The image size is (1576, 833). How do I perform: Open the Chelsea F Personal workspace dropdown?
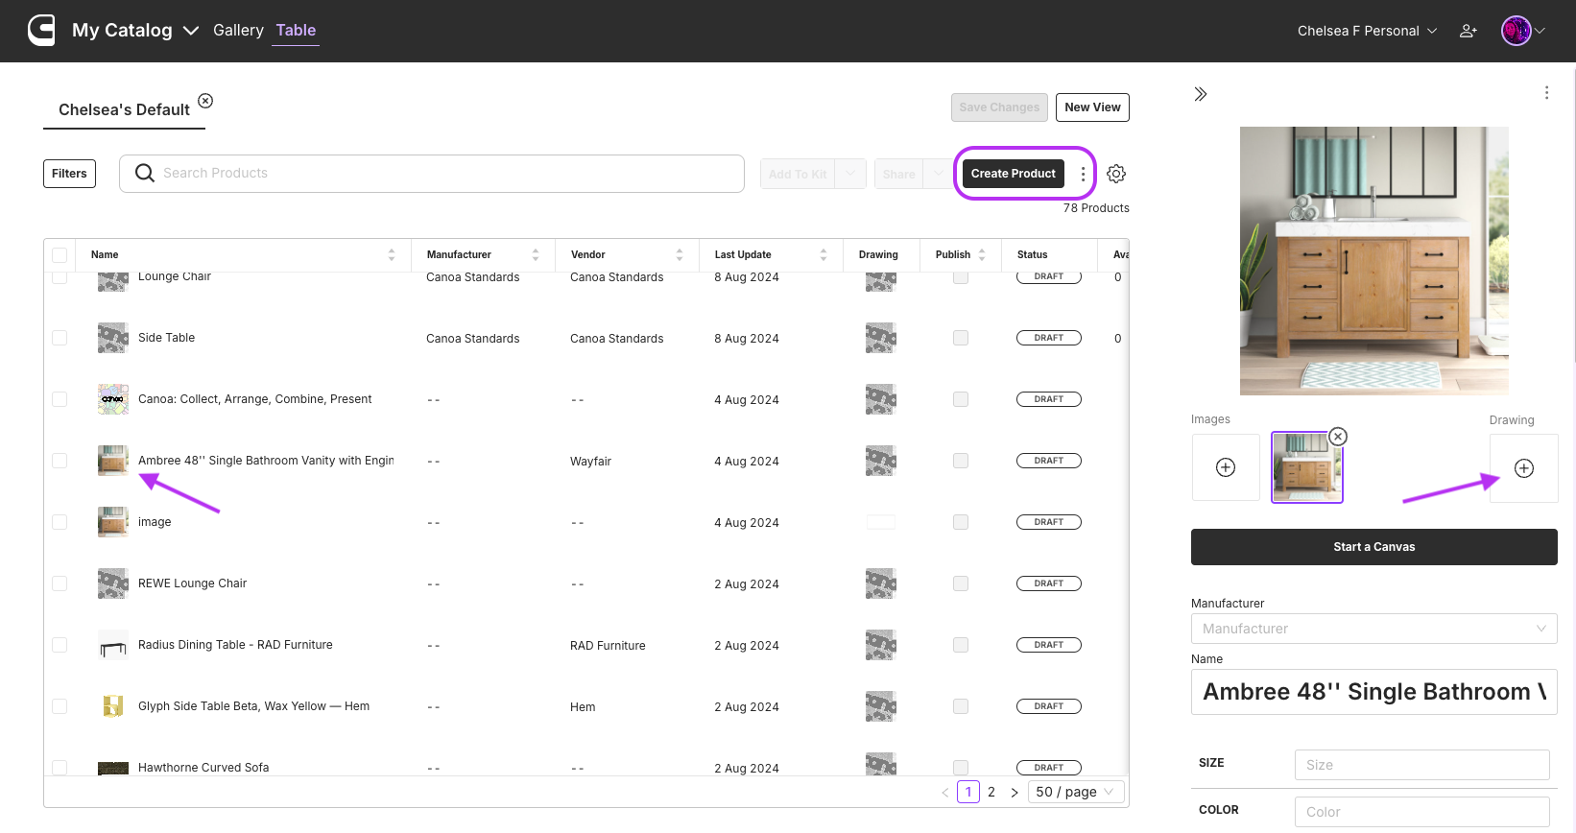pyautogui.click(x=1367, y=31)
